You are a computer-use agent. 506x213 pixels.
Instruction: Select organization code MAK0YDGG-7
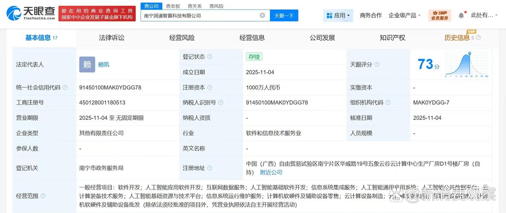431,103
